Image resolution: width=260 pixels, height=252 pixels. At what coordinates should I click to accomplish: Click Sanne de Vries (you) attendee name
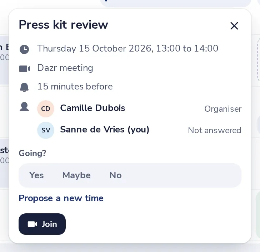tap(105, 130)
